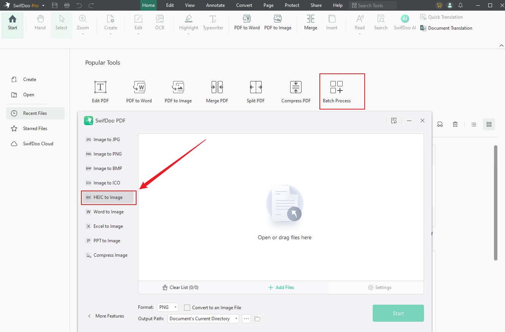Select the Hand tool

click(x=40, y=22)
